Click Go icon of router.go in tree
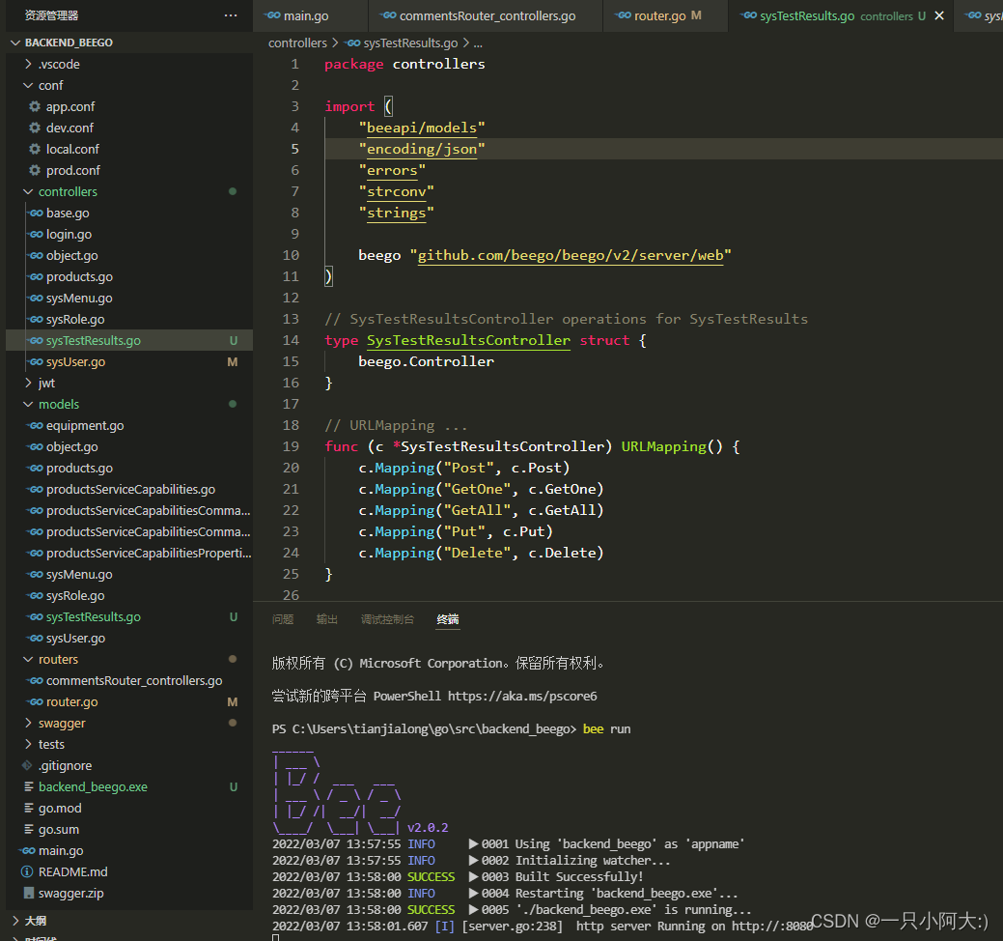This screenshot has width=1003, height=941. click(x=35, y=701)
